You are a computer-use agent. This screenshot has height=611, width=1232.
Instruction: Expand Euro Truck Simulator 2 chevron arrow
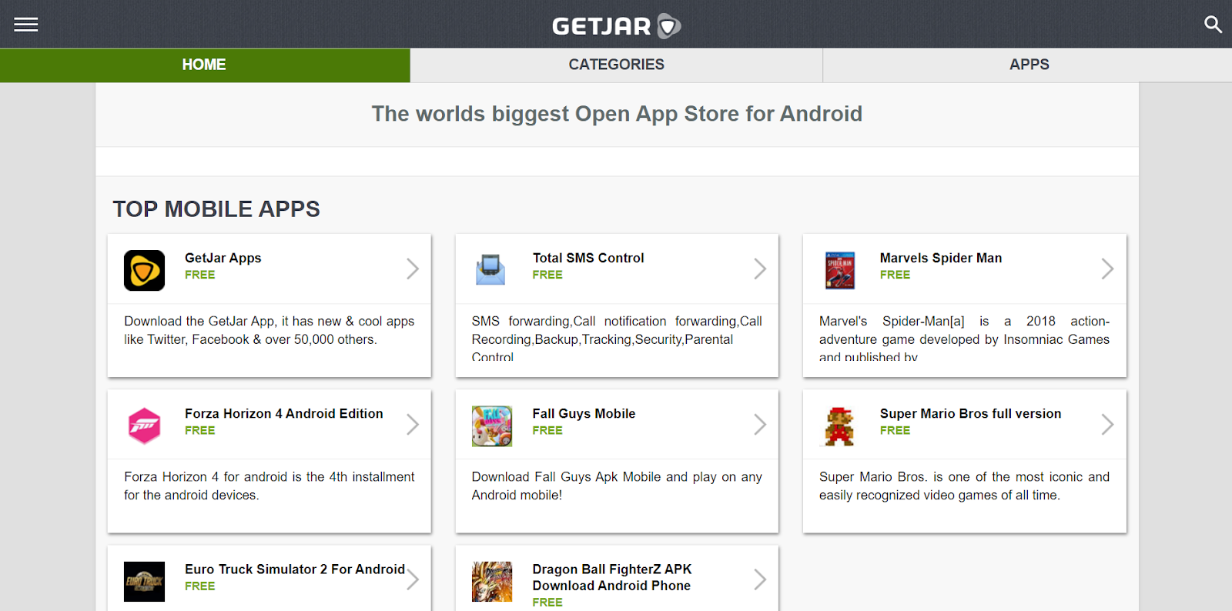click(413, 579)
